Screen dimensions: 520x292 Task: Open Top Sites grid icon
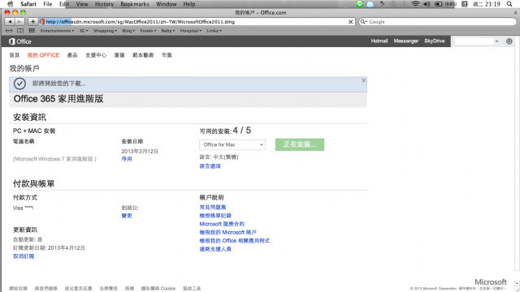[x=32, y=31]
